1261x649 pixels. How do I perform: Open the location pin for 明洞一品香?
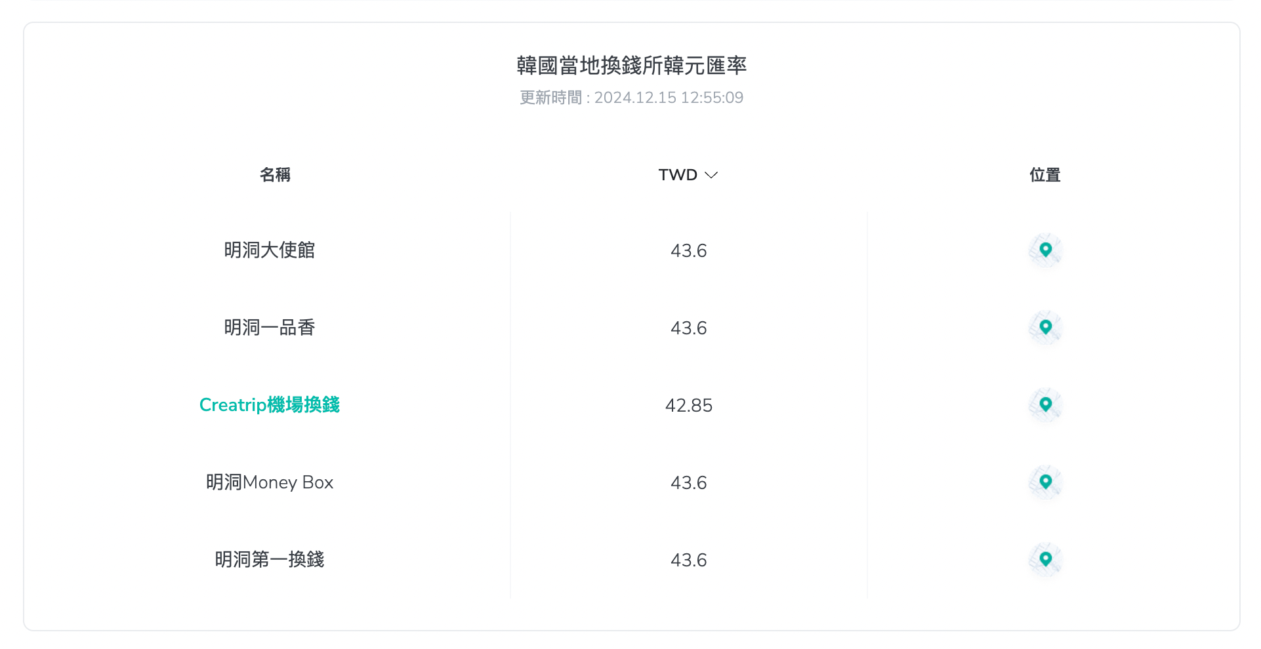click(1044, 327)
